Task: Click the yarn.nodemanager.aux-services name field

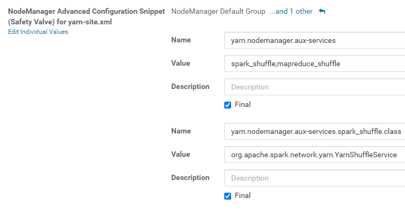Action: 315,40
